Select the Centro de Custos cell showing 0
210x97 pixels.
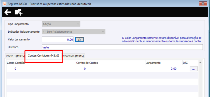point(110,69)
